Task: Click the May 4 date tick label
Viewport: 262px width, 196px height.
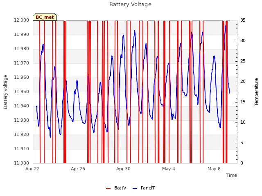Action: click(x=169, y=169)
